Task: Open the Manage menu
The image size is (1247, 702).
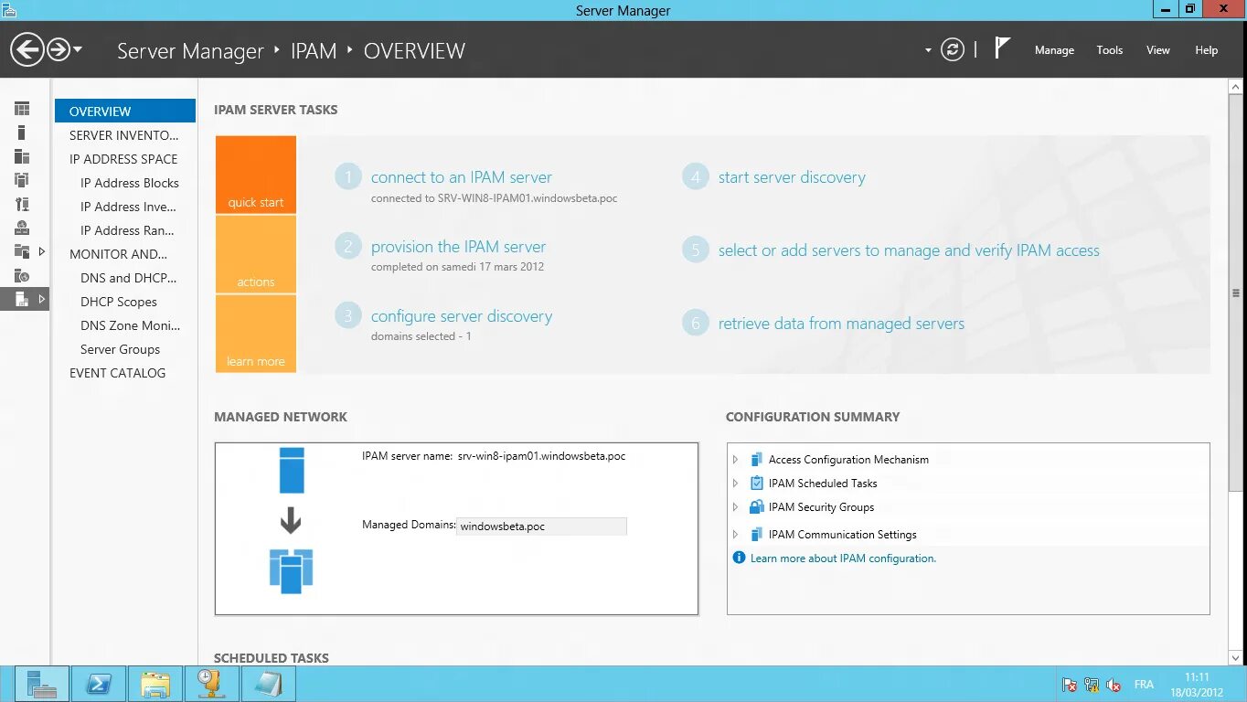Action: 1054,50
